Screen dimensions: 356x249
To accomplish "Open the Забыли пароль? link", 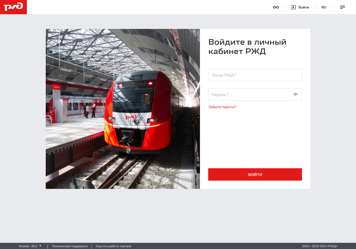I will (x=222, y=107).
